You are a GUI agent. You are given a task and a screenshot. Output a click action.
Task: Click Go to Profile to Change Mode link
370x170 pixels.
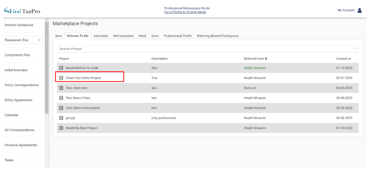[185, 12]
